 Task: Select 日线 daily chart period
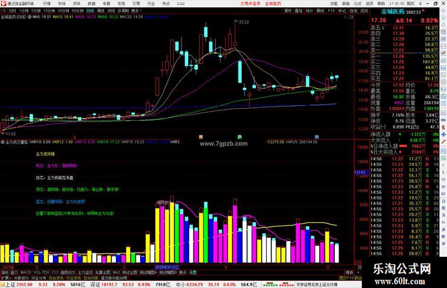pyautogui.click(x=90, y=10)
